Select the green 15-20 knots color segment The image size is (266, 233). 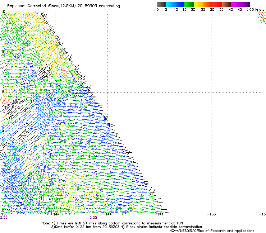189,4
